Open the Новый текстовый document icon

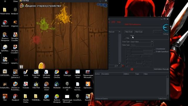(78, 86)
